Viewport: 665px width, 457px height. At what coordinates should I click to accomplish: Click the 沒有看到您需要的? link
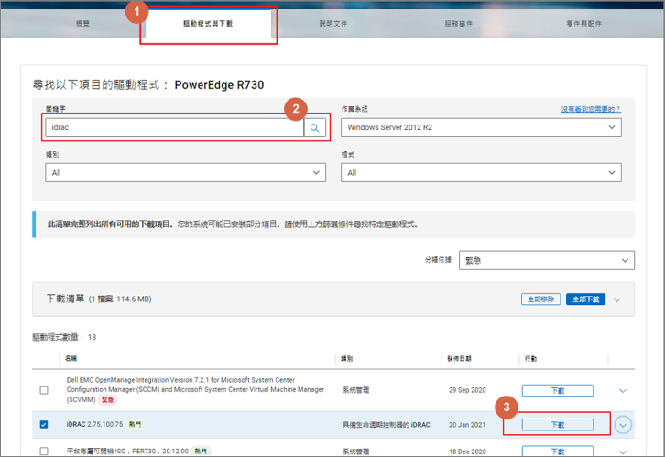click(x=591, y=109)
